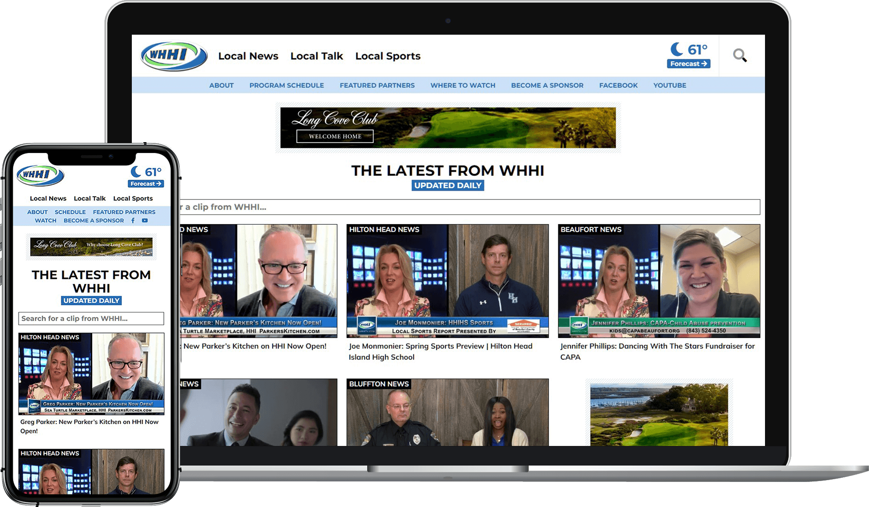
Task: Select FEATURED PARTNERS in laptop submenu
Action: pyautogui.click(x=377, y=85)
